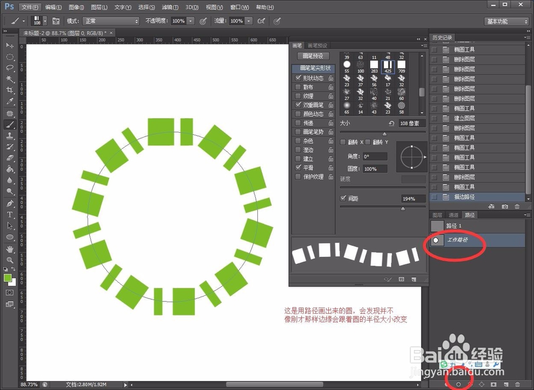Toggle the brush panel icon in options bar

click(x=56, y=21)
